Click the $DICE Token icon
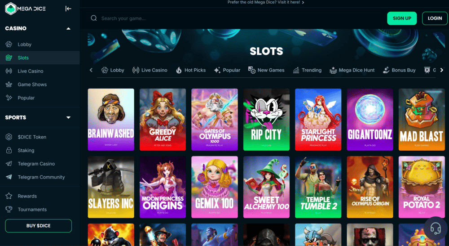 pyautogui.click(x=9, y=137)
